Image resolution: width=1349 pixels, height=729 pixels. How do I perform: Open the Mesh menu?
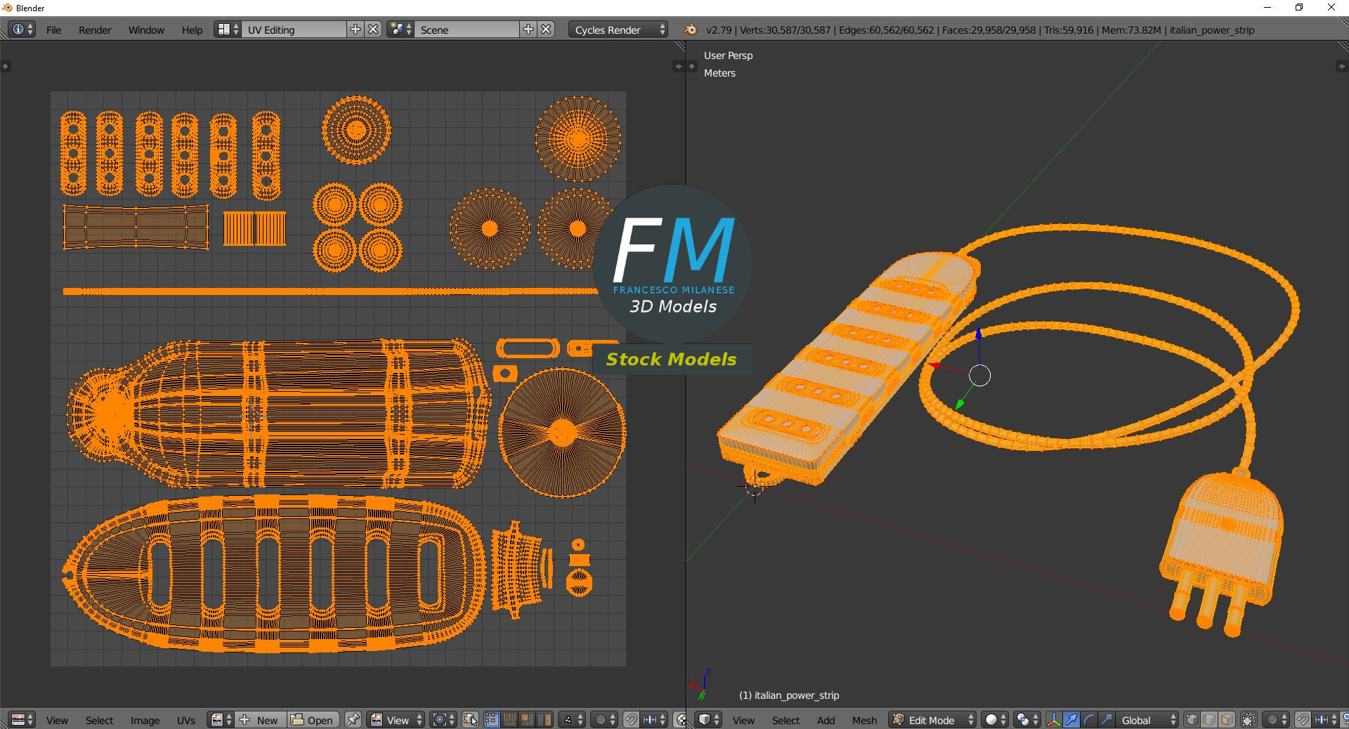coord(864,721)
